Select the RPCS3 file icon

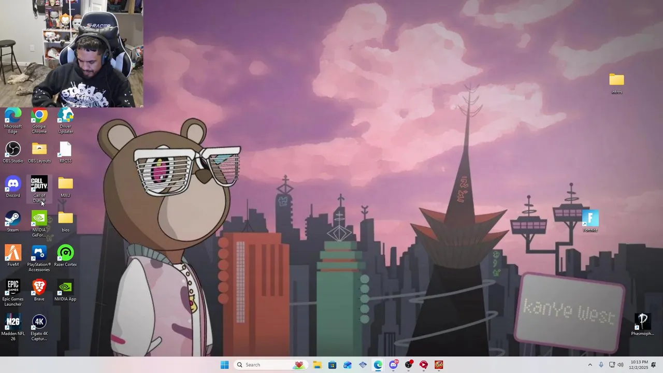tap(65, 153)
